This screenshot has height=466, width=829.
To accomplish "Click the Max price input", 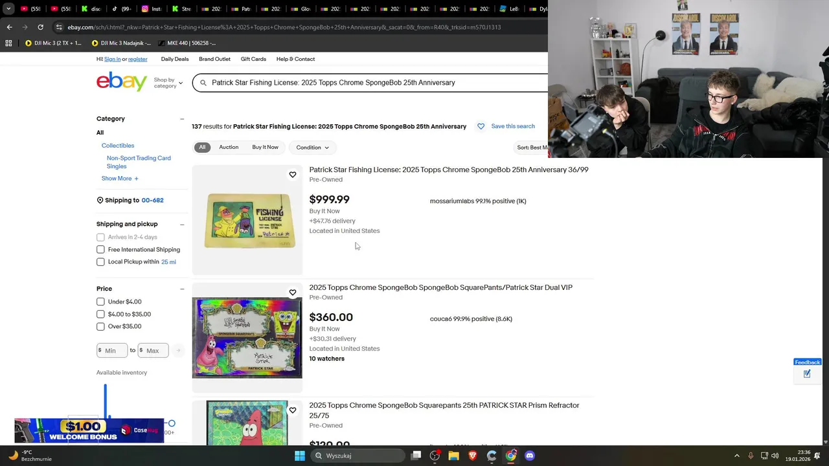I will click(153, 350).
